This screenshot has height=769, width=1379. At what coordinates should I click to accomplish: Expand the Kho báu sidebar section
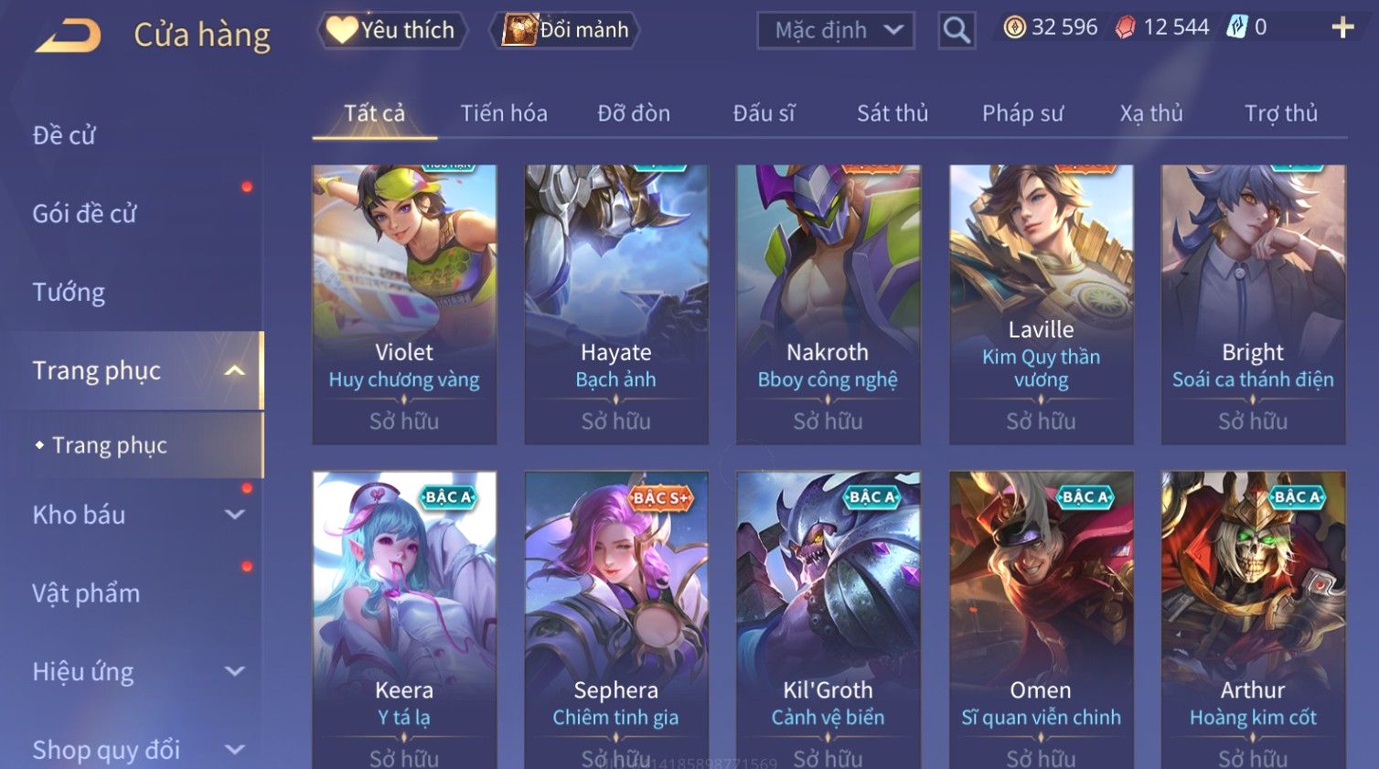(x=235, y=515)
